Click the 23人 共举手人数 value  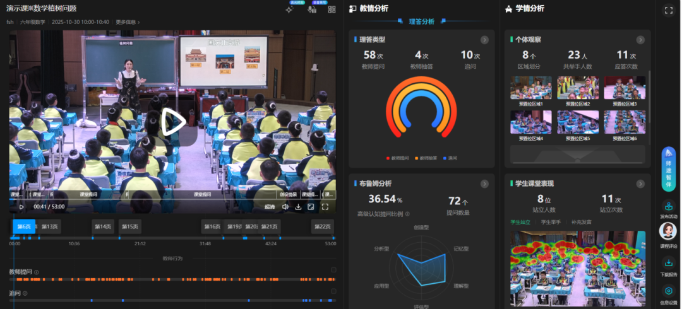pyautogui.click(x=578, y=55)
